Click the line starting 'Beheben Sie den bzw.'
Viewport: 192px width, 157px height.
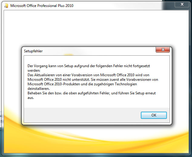coord(91,93)
